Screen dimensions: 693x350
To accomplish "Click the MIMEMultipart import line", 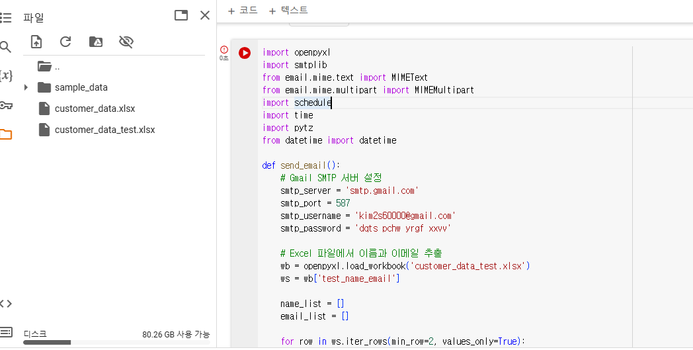I will pyautogui.click(x=368, y=90).
